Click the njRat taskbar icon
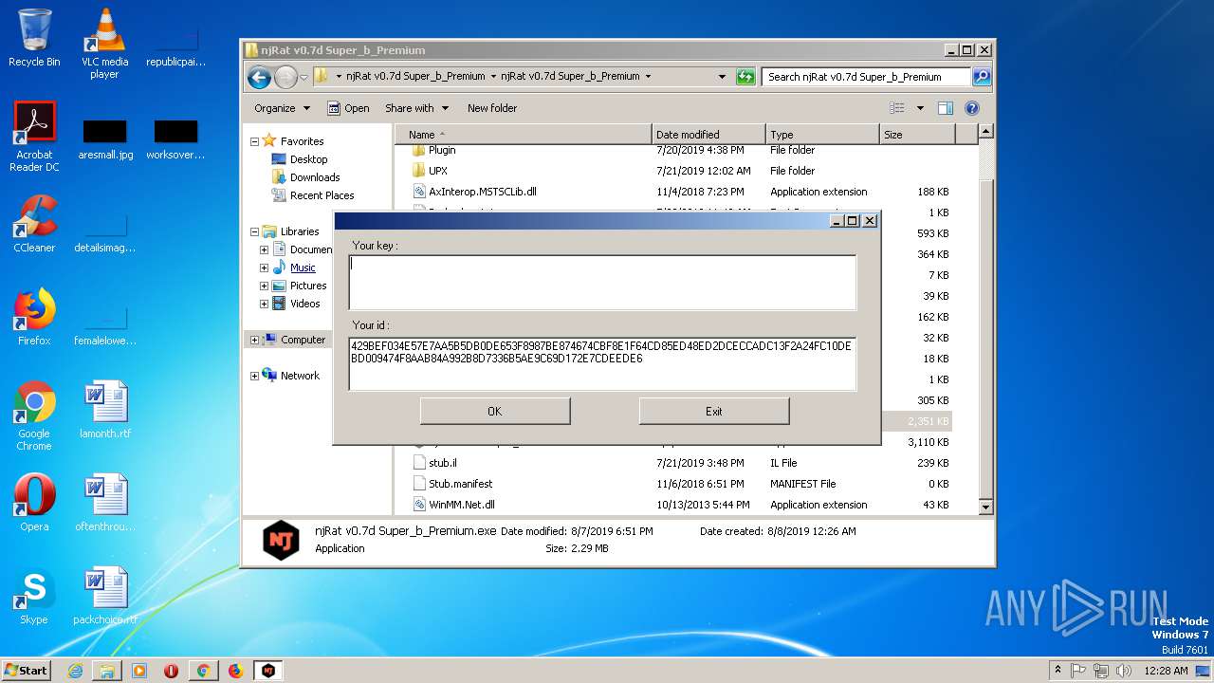Screen dimensions: 1214x683 [268, 671]
